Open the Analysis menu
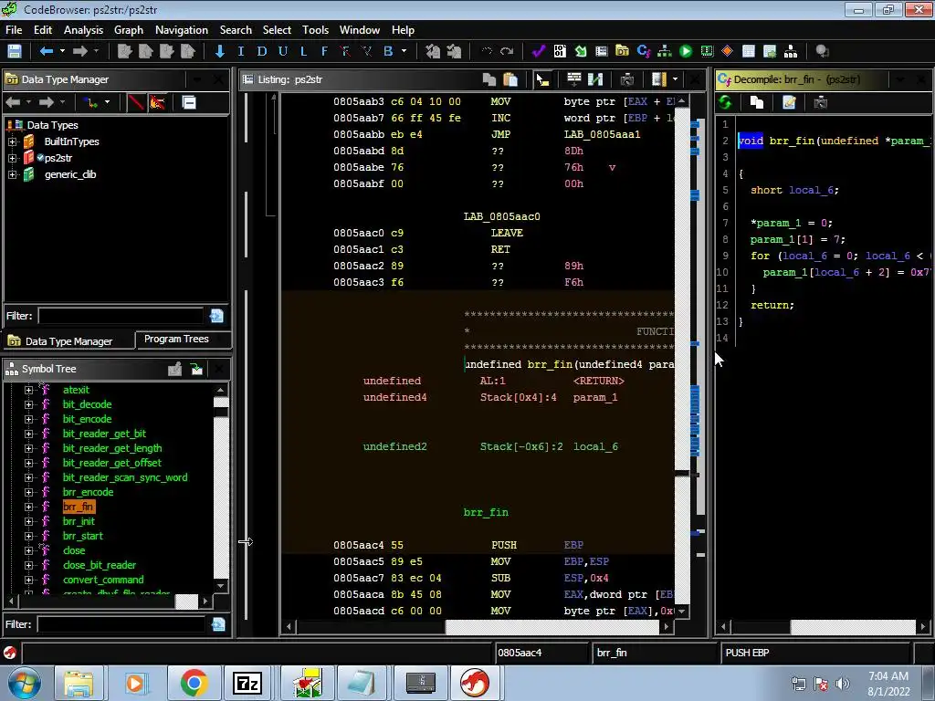This screenshot has height=701, width=935. pos(83,30)
